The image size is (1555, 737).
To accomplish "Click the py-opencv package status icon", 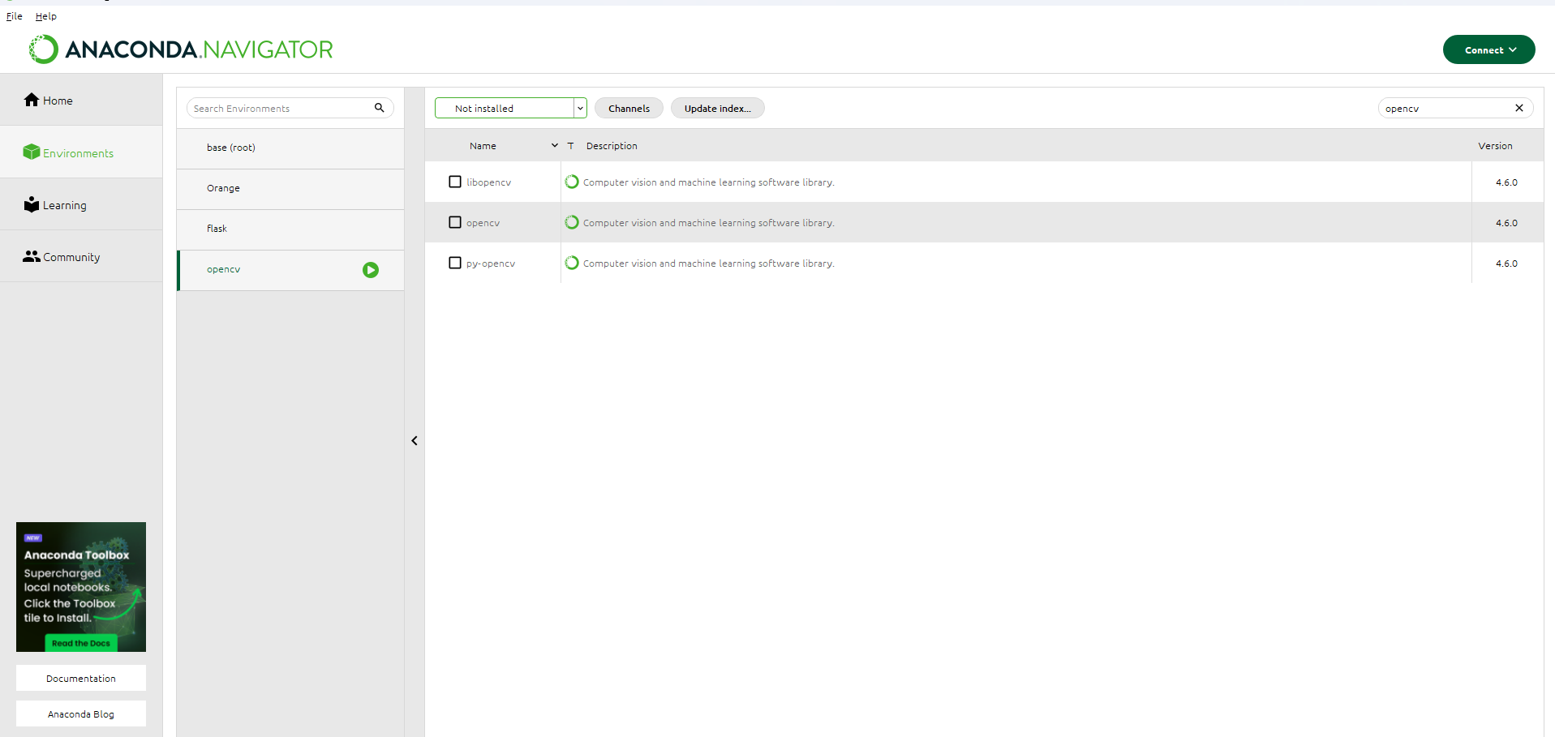I will click(572, 263).
